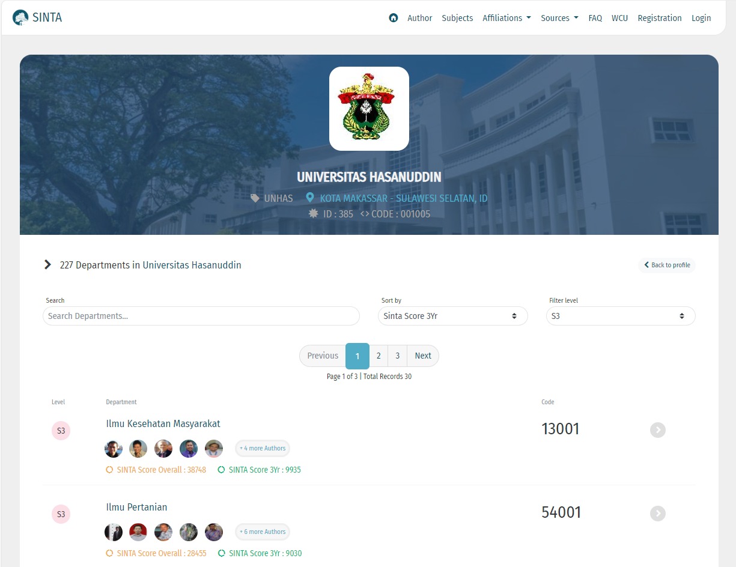This screenshot has width=736, height=567.
Task: Click the Department column header
Action: click(121, 402)
